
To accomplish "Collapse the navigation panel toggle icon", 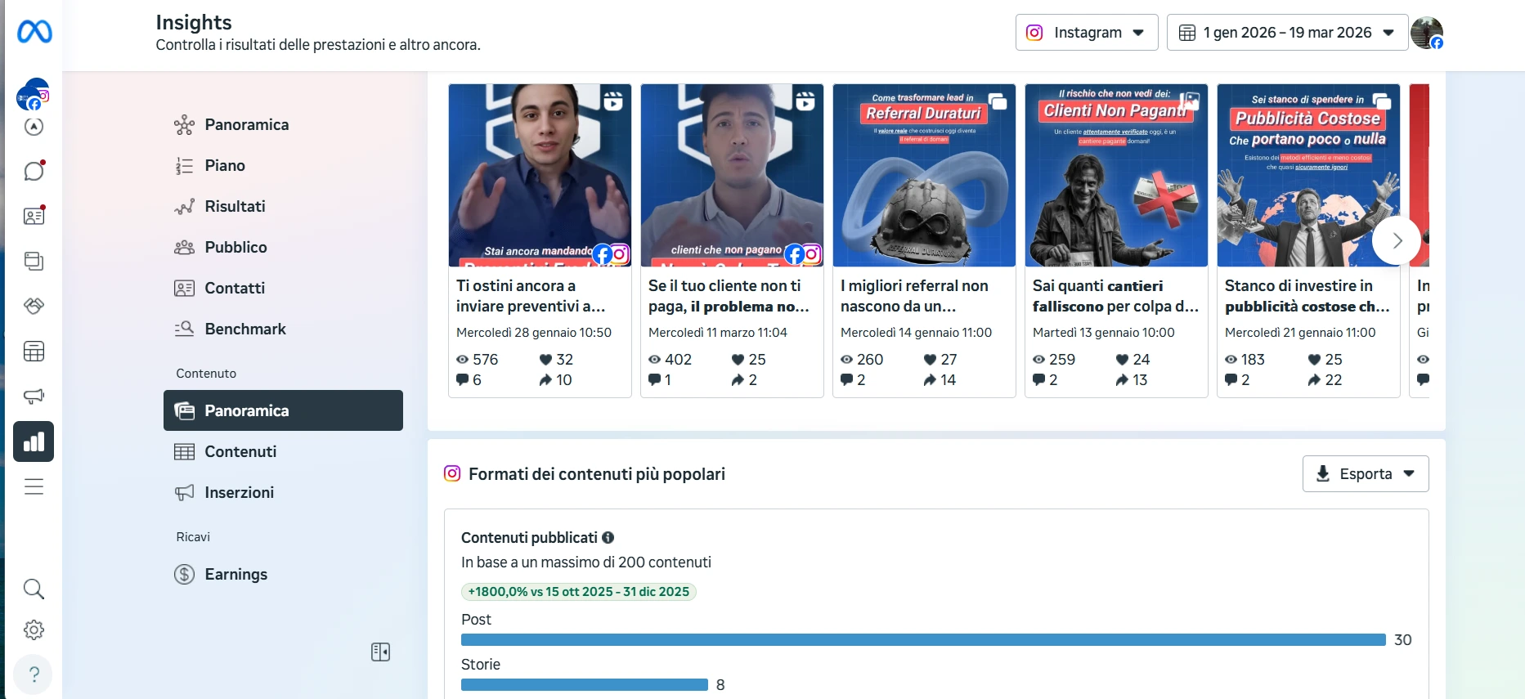I will click(x=380, y=652).
